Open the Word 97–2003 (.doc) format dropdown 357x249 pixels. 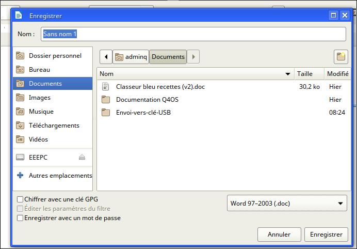287,203
